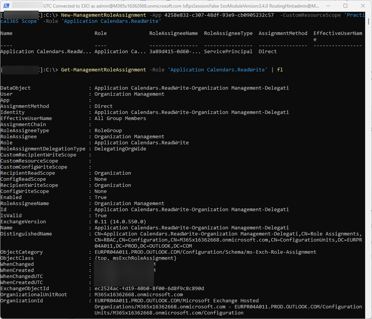The width and height of the screenshot is (372, 319).
Task: Click the window title text starting 'UTC Connected to EXO'
Action: (181, 6)
